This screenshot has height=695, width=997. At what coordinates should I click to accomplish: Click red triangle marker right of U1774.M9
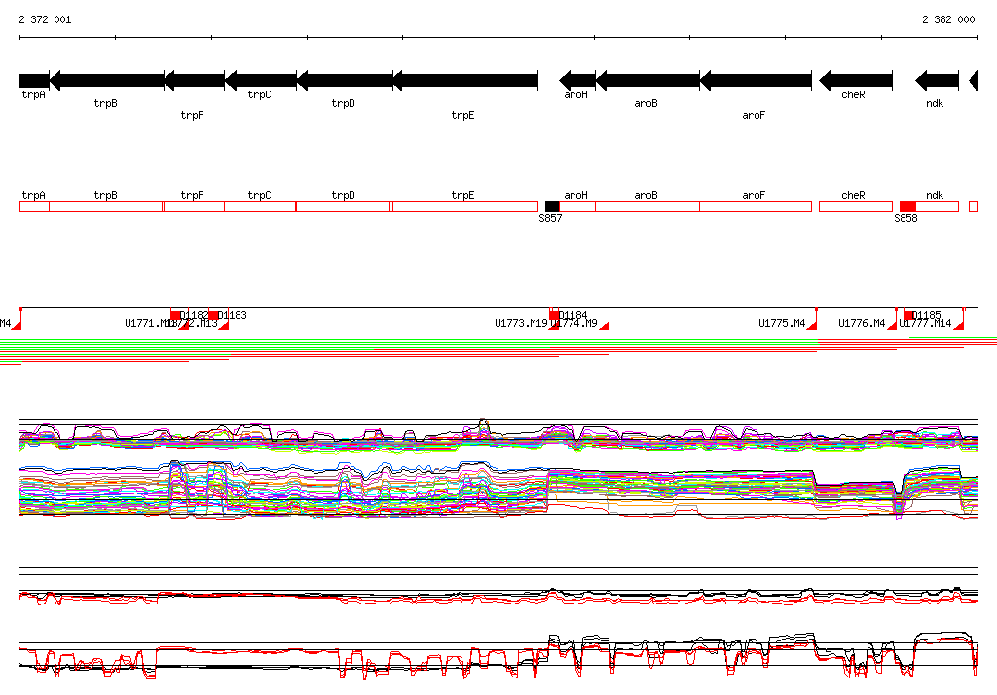[605, 325]
